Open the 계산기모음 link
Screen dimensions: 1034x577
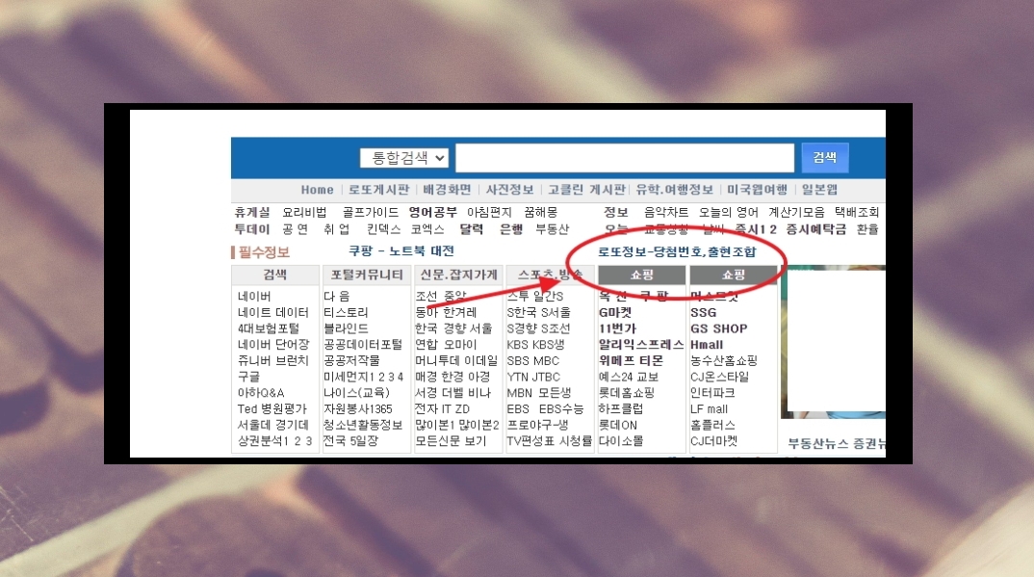(x=796, y=212)
